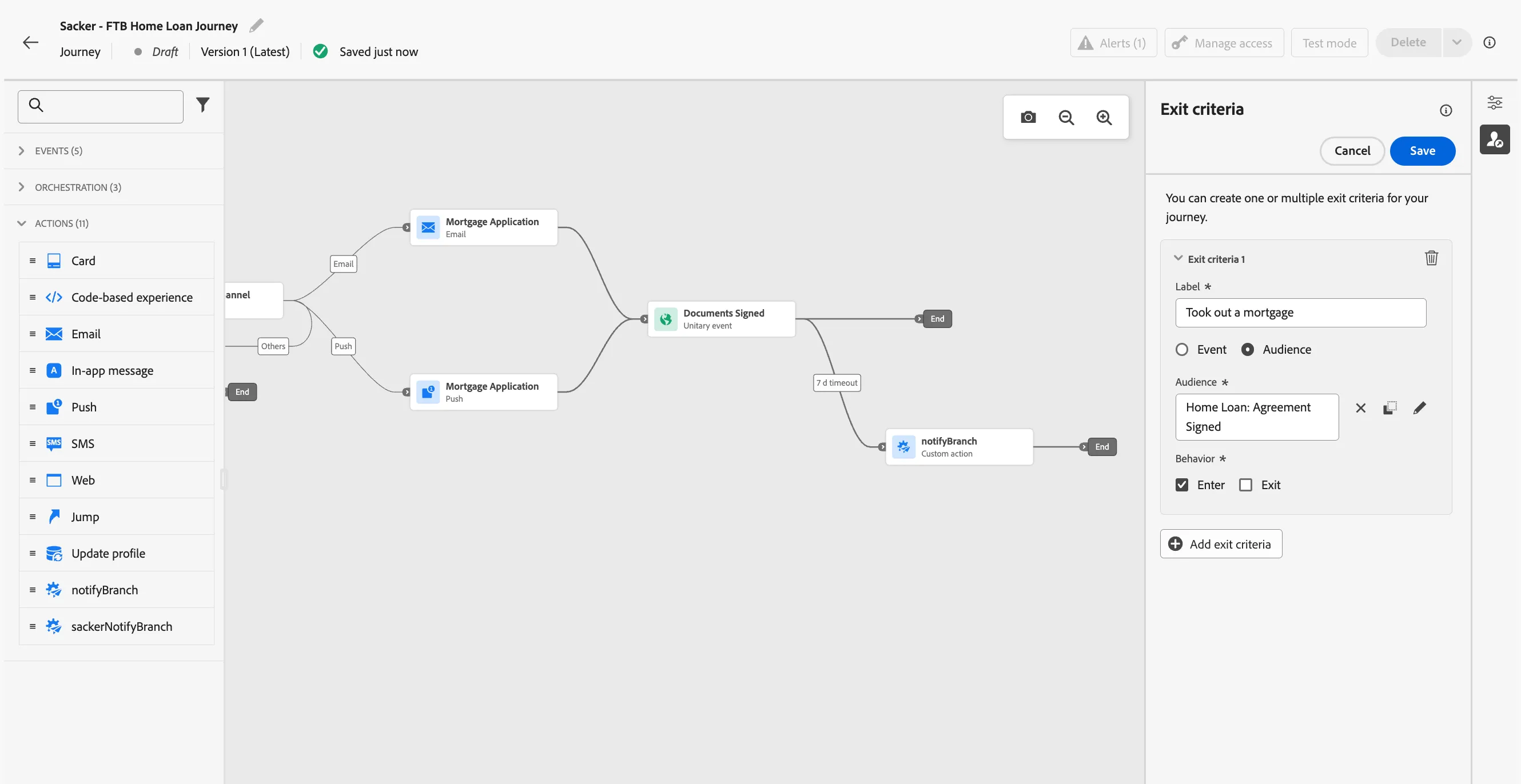Go back using the left arrow
The image size is (1521, 784).
click(30, 42)
